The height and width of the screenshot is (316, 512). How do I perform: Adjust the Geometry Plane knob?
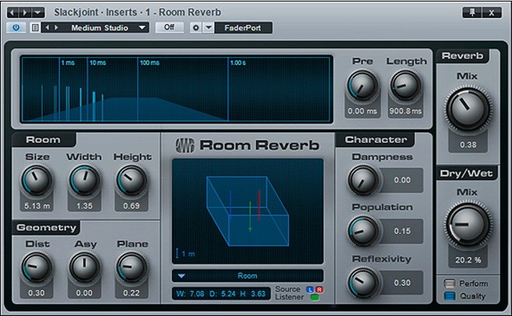(132, 267)
